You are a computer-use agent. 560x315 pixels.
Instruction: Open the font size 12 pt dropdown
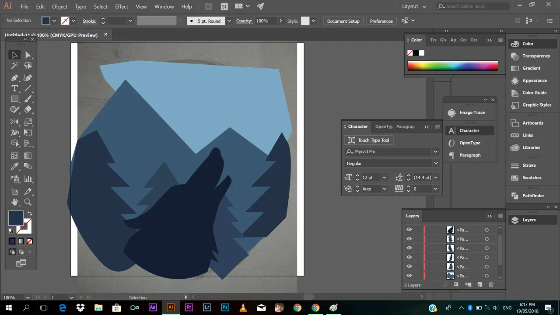[x=385, y=178]
